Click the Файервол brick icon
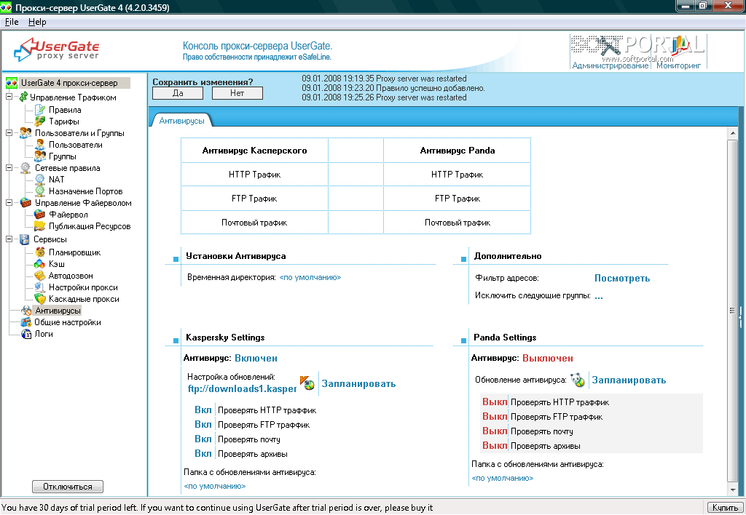Screen dimensions: 746x515 (40, 215)
